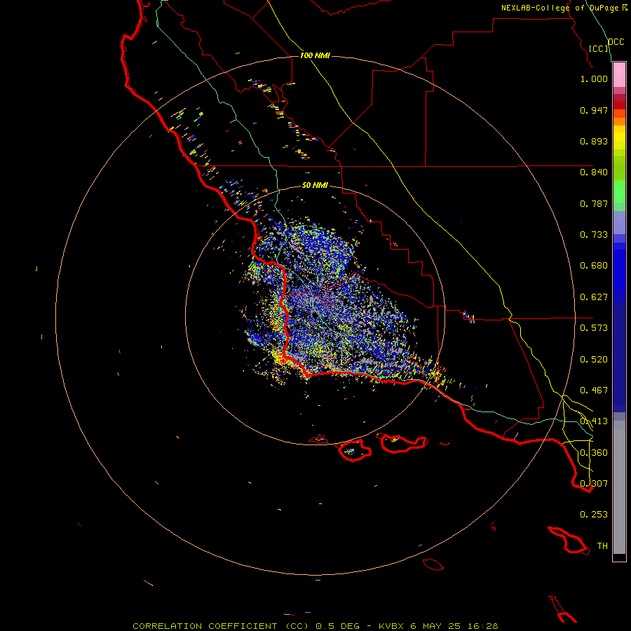The image size is (631, 631).
Task: Click the 1.000 scale value
Action: click(594, 79)
